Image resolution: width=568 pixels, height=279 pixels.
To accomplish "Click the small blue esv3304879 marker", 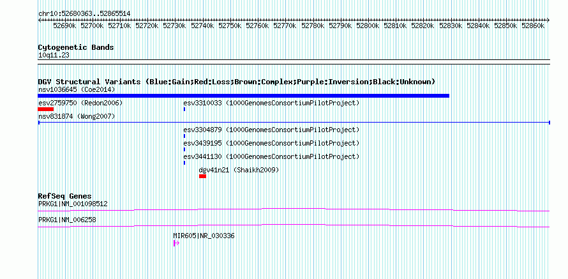I will (x=184, y=136).
